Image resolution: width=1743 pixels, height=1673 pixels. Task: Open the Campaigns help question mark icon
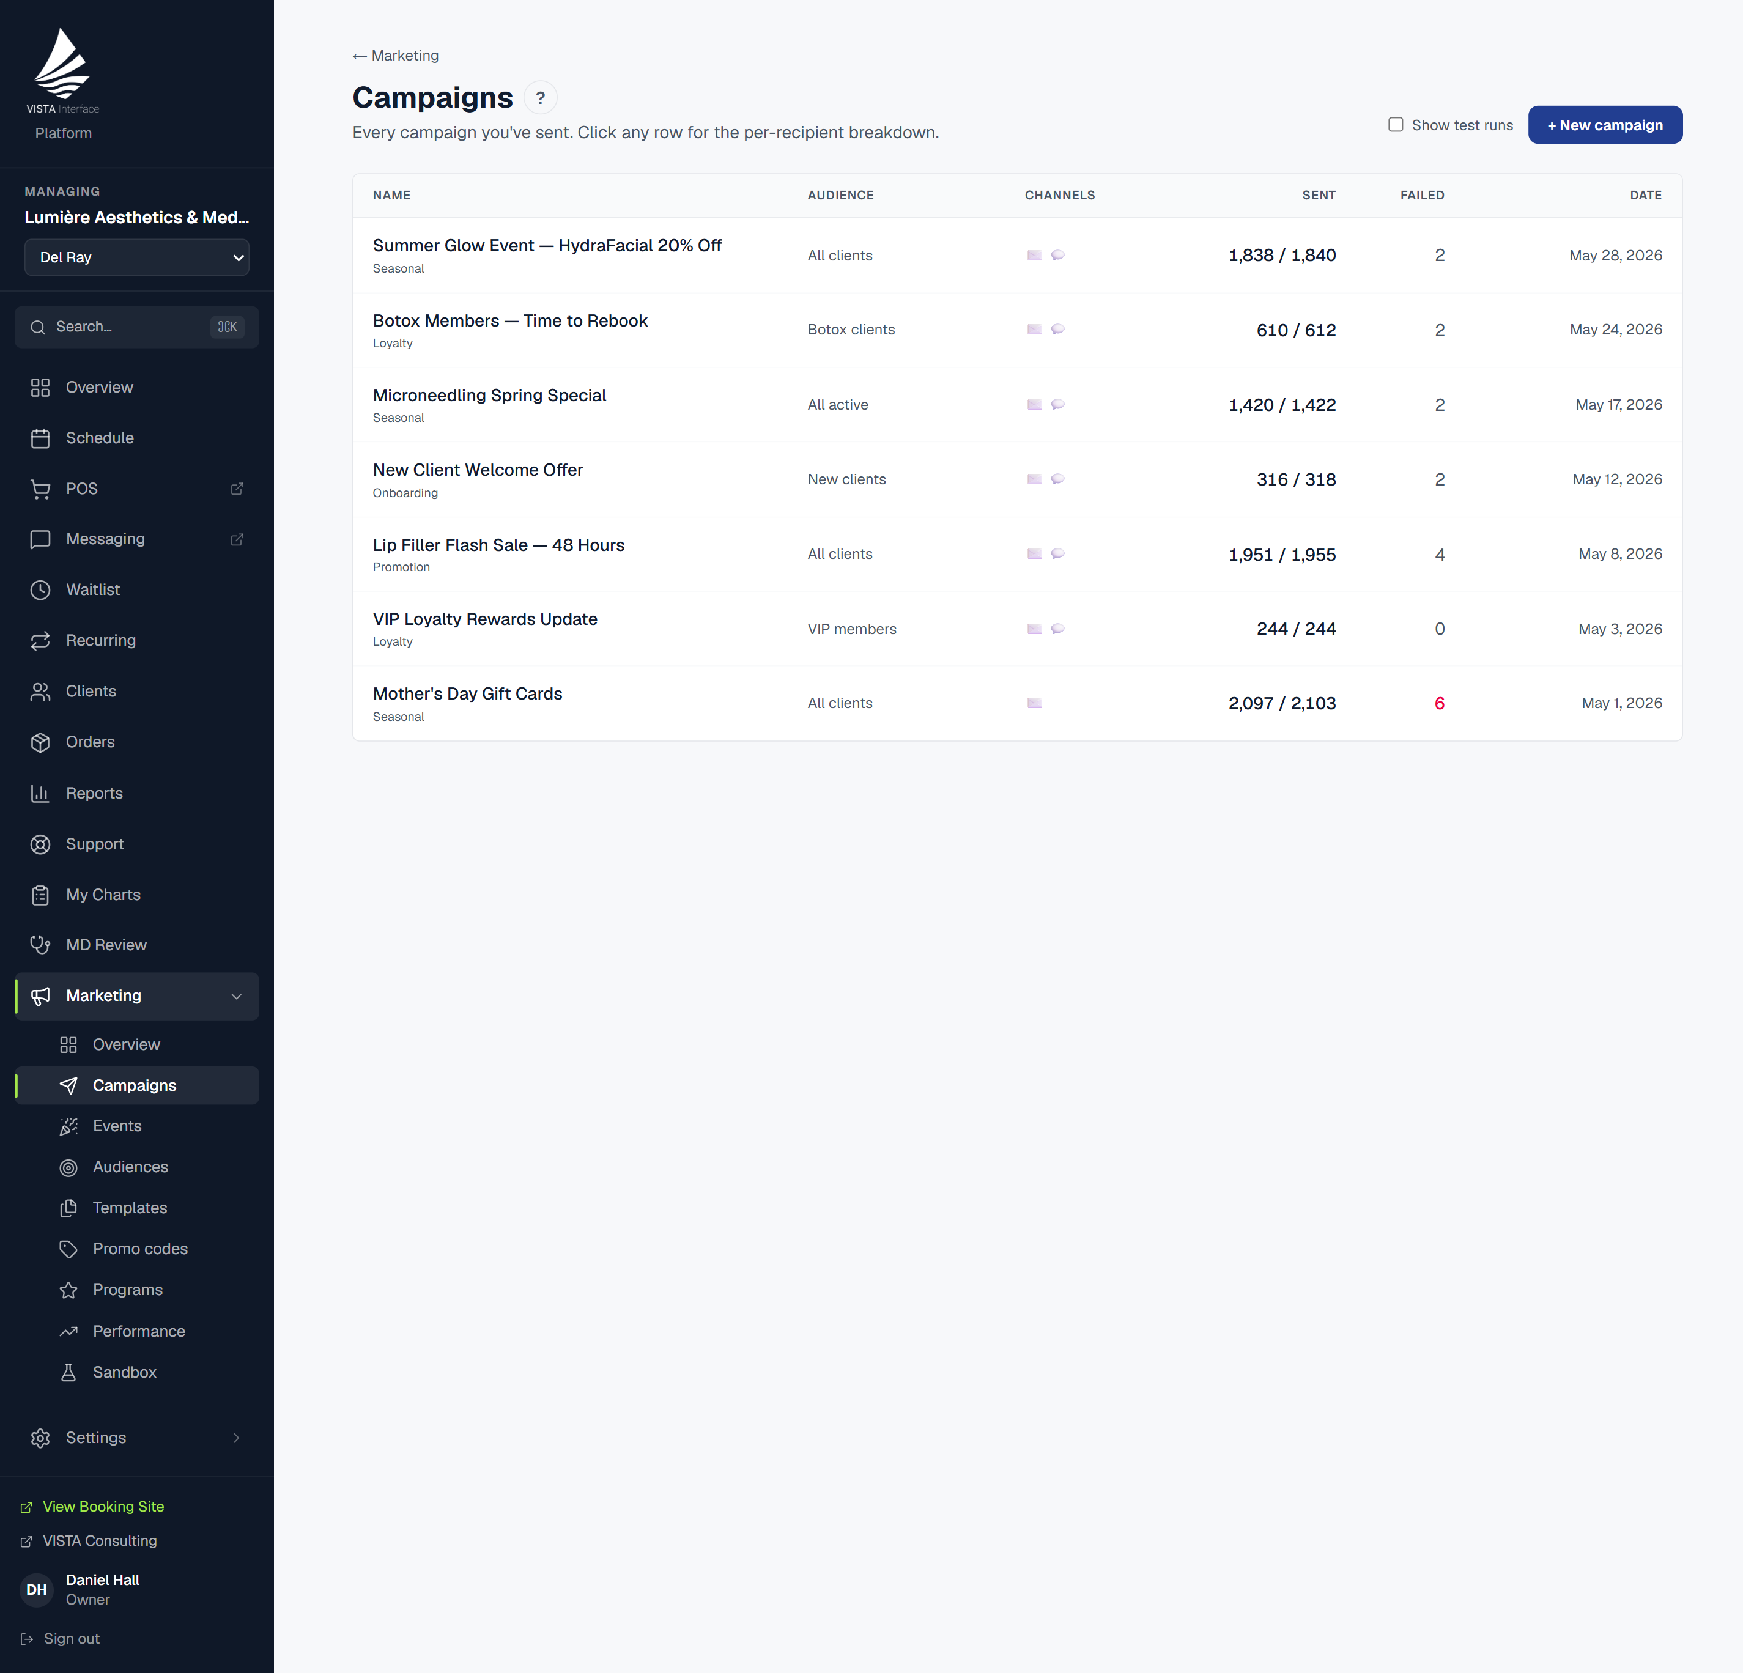click(x=540, y=98)
